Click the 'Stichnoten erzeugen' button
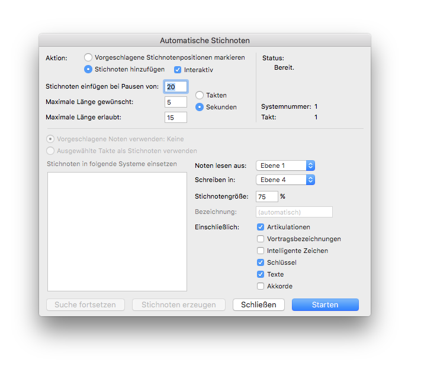The height and width of the screenshot is (370, 437). 179,304
